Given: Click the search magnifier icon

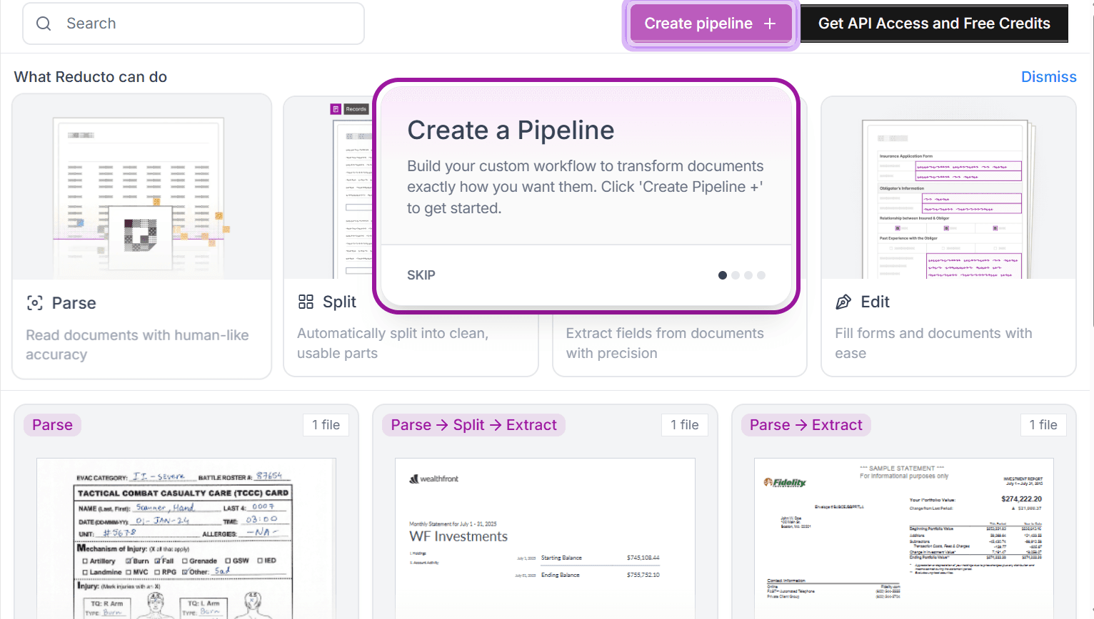Looking at the screenshot, I should click(44, 24).
